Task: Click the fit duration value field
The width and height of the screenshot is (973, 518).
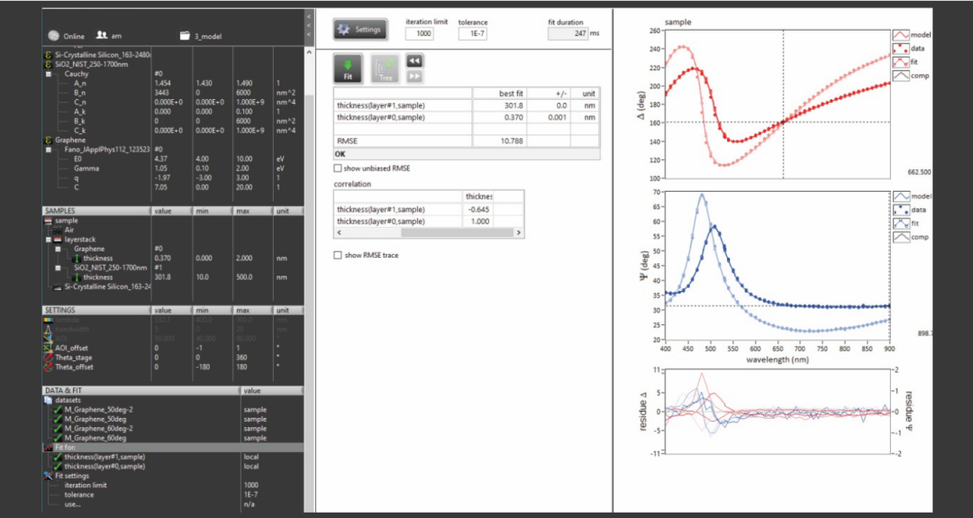Action: (x=568, y=33)
